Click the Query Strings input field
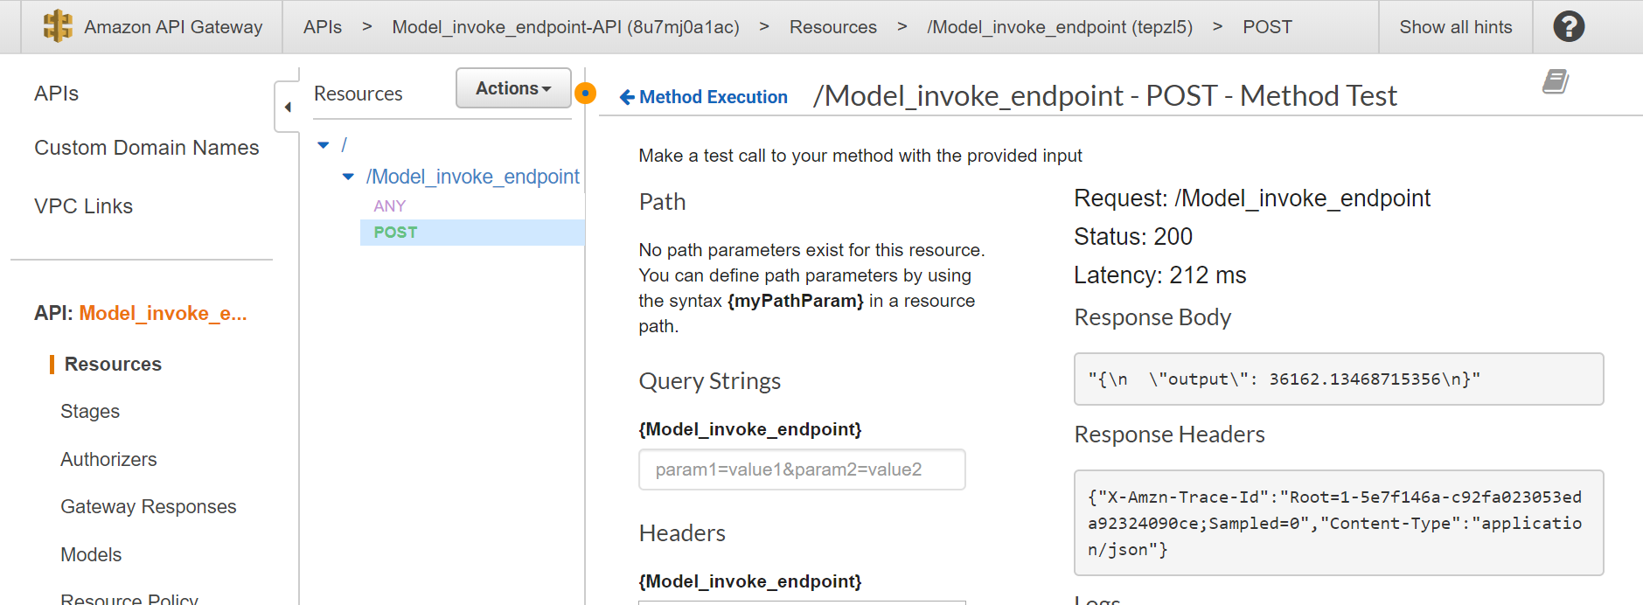This screenshot has width=1643, height=605. (x=802, y=469)
